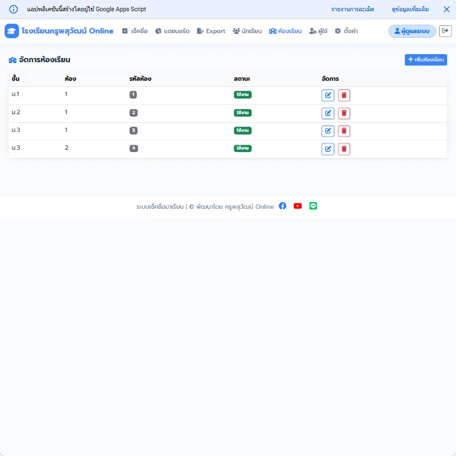Open the YouTube link in footer

(297, 206)
